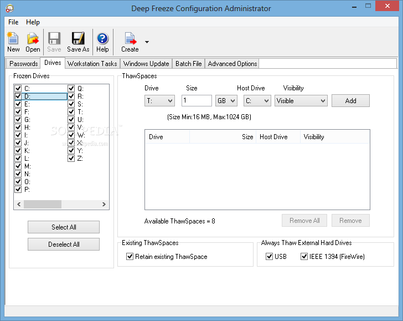Uncheck the C: frozen drive checkbox
Image resolution: width=403 pixels, height=321 pixels.
coord(18,89)
